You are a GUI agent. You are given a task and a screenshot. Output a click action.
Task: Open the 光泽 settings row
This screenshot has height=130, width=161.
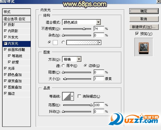(17, 69)
